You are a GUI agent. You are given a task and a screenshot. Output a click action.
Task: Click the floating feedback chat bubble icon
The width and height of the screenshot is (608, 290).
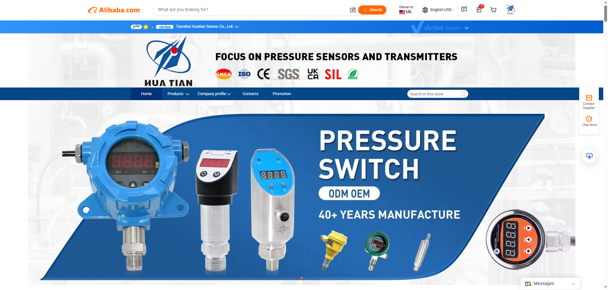point(589,156)
